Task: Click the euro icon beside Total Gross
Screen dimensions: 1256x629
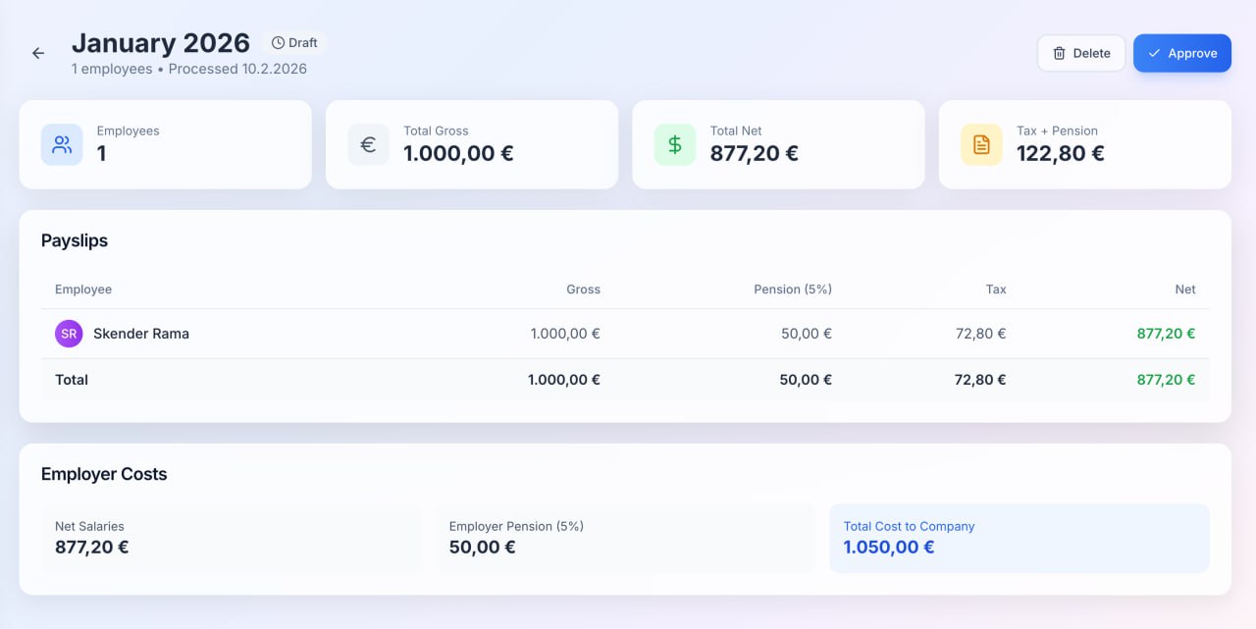Action: coord(368,143)
